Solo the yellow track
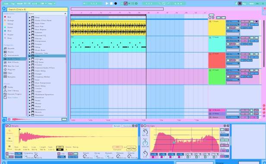266x164 pixels. pyautogui.click(x=252, y=22)
